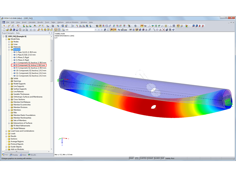Expand the Nodes tree folder
This screenshot has height=177, width=236.
coord(9,42)
